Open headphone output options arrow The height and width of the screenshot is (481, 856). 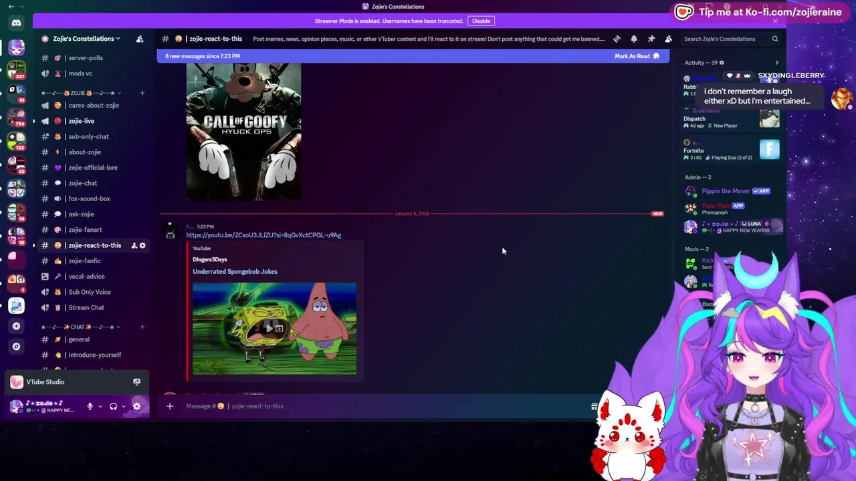coord(124,406)
